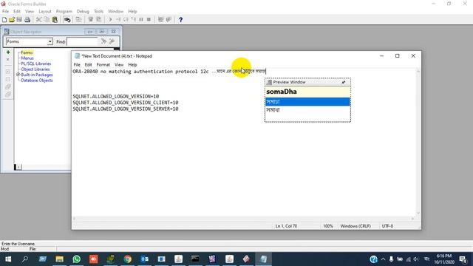Open the notification center icon in tray
Image resolution: width=473 pixels, height=266 pixels.
pos(463,259)
